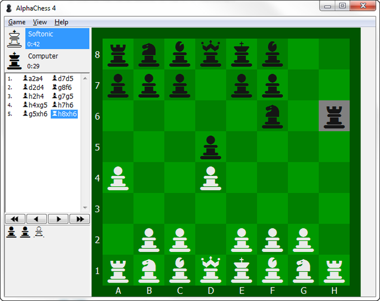The height and width of the screenshot is (301, 380).
Task: Click the move d2d4 in list
Action: coord(33,87)
